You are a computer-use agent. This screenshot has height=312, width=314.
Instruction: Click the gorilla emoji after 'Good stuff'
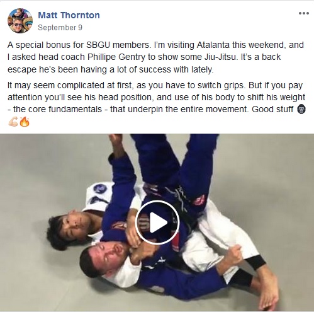[x=301, y=109]
